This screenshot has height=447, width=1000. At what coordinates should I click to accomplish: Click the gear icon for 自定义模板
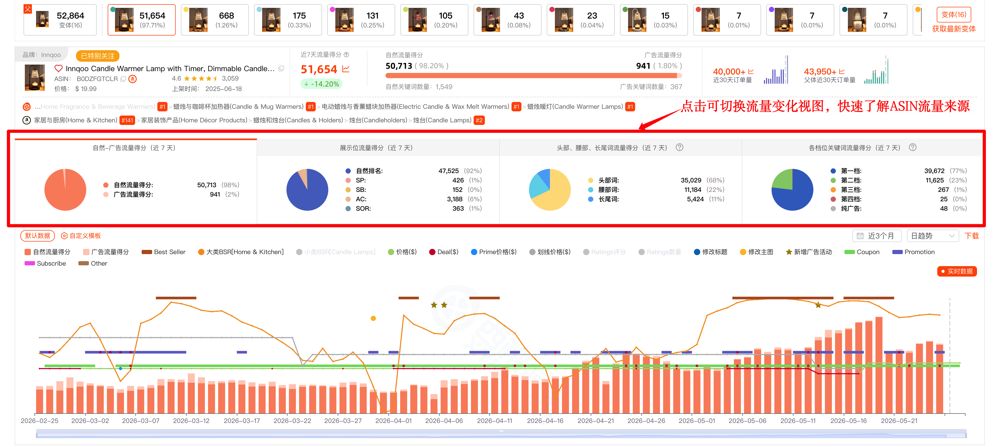[x=65, y=236]
